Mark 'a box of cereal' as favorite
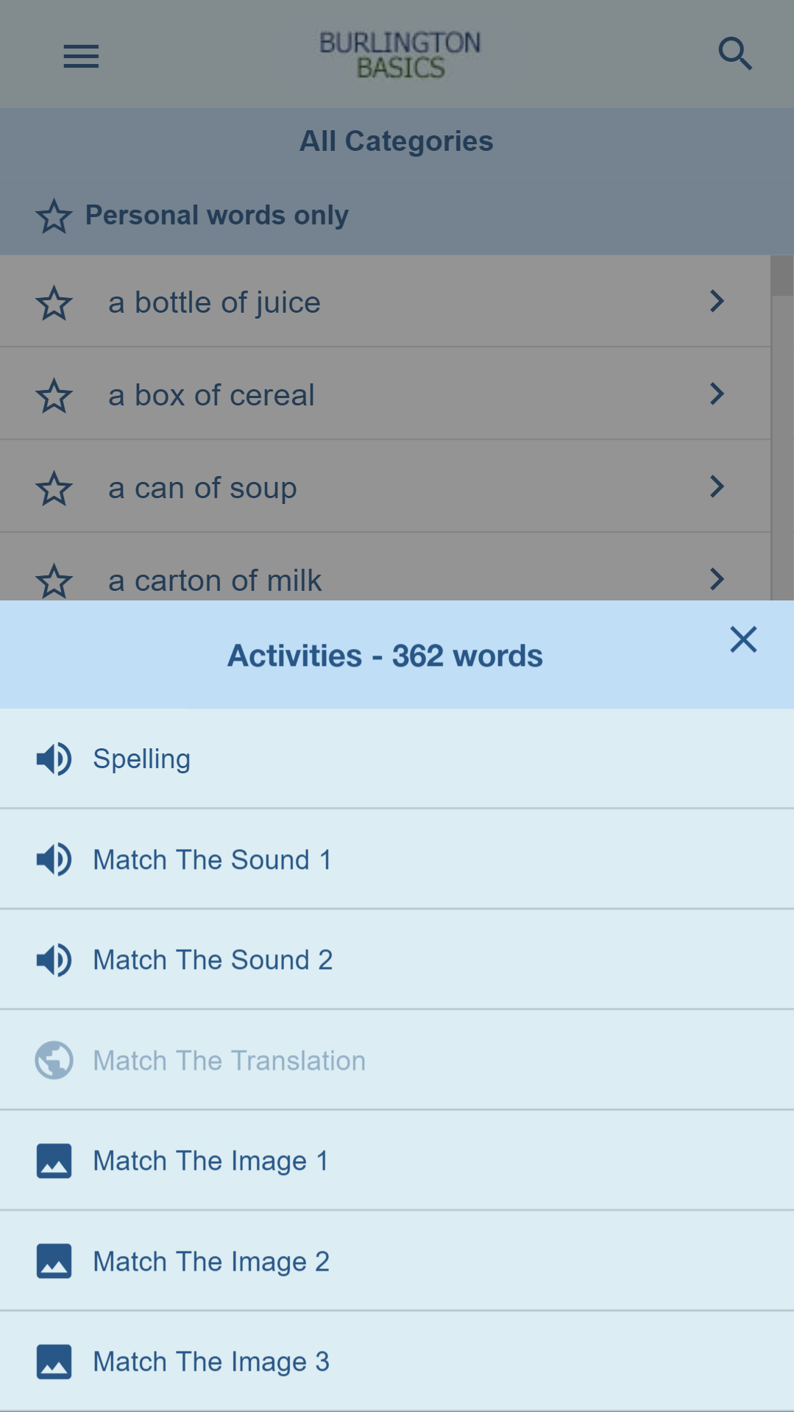 pos(54,396)
